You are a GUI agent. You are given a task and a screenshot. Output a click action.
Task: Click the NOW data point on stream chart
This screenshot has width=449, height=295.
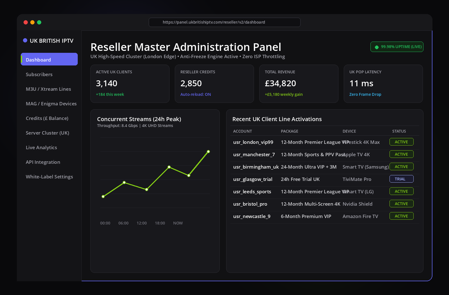coord(208,152)
